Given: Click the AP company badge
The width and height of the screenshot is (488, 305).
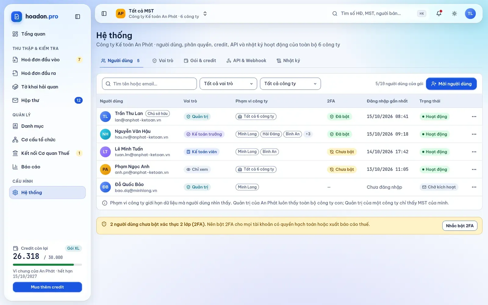Looking at the screenshot, I should (121, 13).
